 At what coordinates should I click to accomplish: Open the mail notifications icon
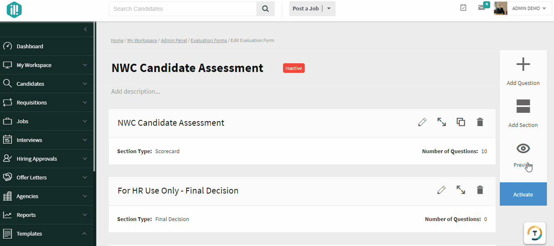tap(481, 8)
